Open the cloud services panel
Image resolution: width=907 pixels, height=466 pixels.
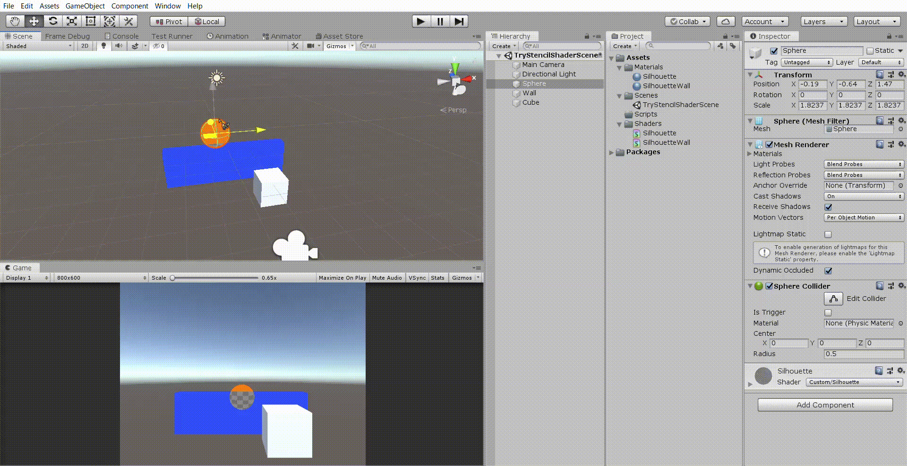pos(726,21)
